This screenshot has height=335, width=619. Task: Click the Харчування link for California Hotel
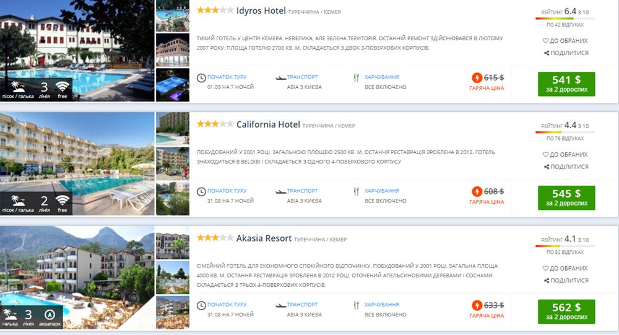(x=381, y=191)
